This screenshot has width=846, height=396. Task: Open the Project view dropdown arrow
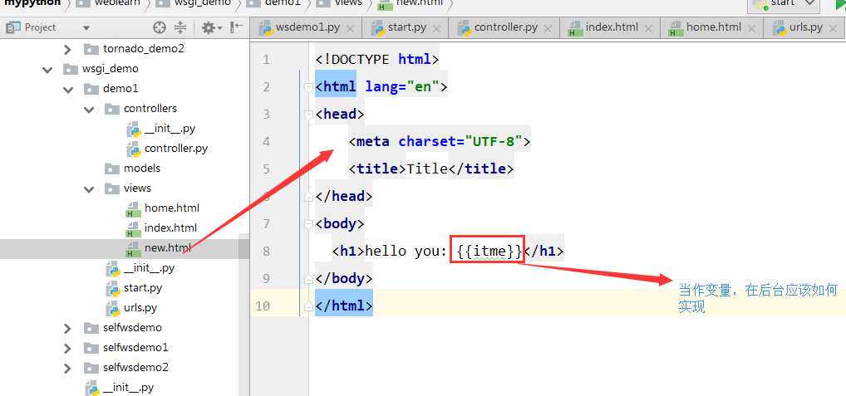[x=86, y=27]
